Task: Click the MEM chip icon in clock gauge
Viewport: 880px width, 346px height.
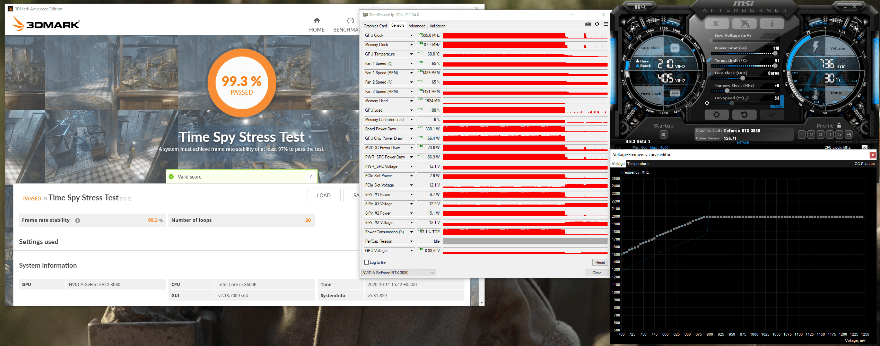Action: pos(674,93)
